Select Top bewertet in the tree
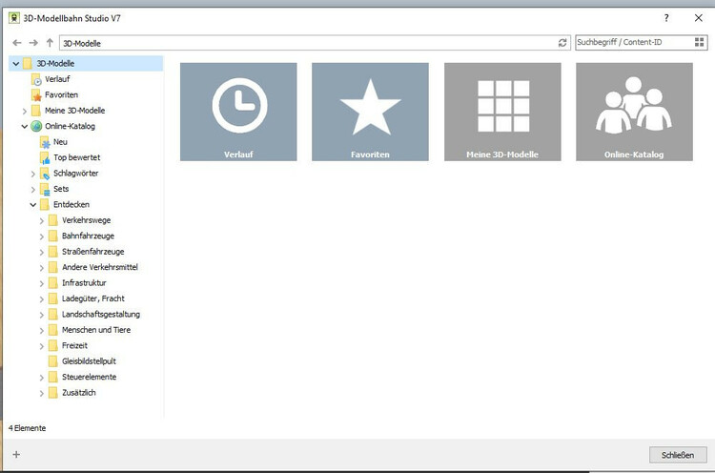 coord(76,157)
